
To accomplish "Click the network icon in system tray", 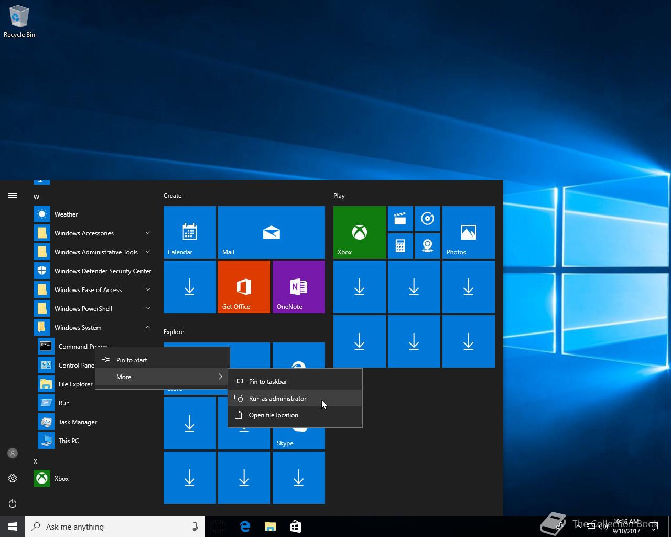I will [x=591, y=527].
